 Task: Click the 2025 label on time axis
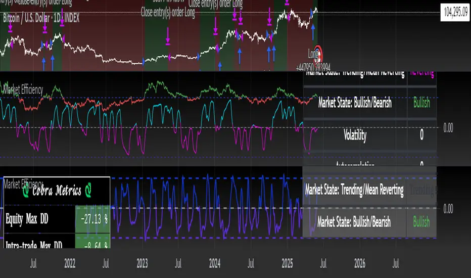coord(287,263)
